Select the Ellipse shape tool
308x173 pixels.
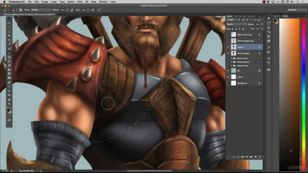pyautogui.click(x=9, y=95)
